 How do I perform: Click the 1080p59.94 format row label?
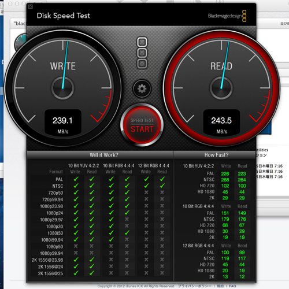(51, 253)
